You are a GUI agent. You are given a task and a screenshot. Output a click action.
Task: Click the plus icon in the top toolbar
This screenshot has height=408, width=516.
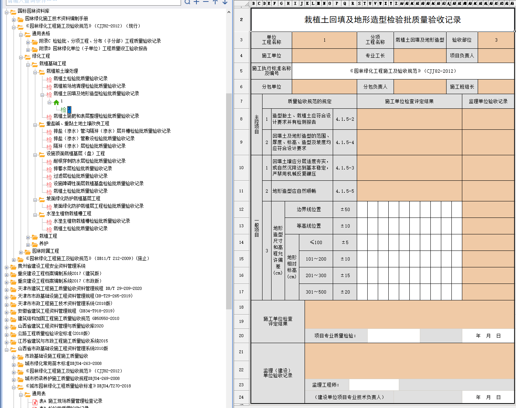point(196,2)
